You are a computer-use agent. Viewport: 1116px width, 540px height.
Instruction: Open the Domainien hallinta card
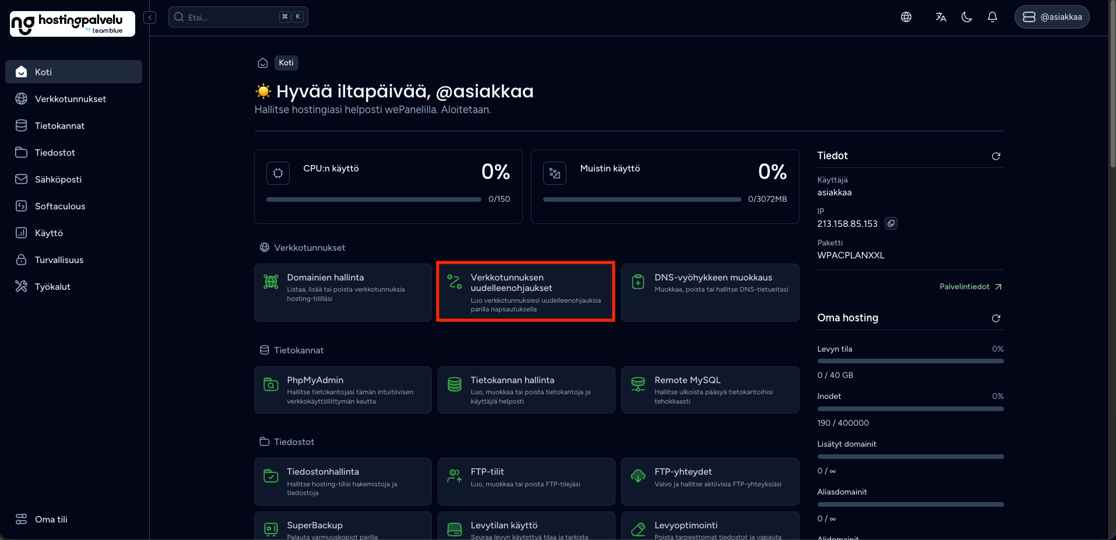point(343,292)
